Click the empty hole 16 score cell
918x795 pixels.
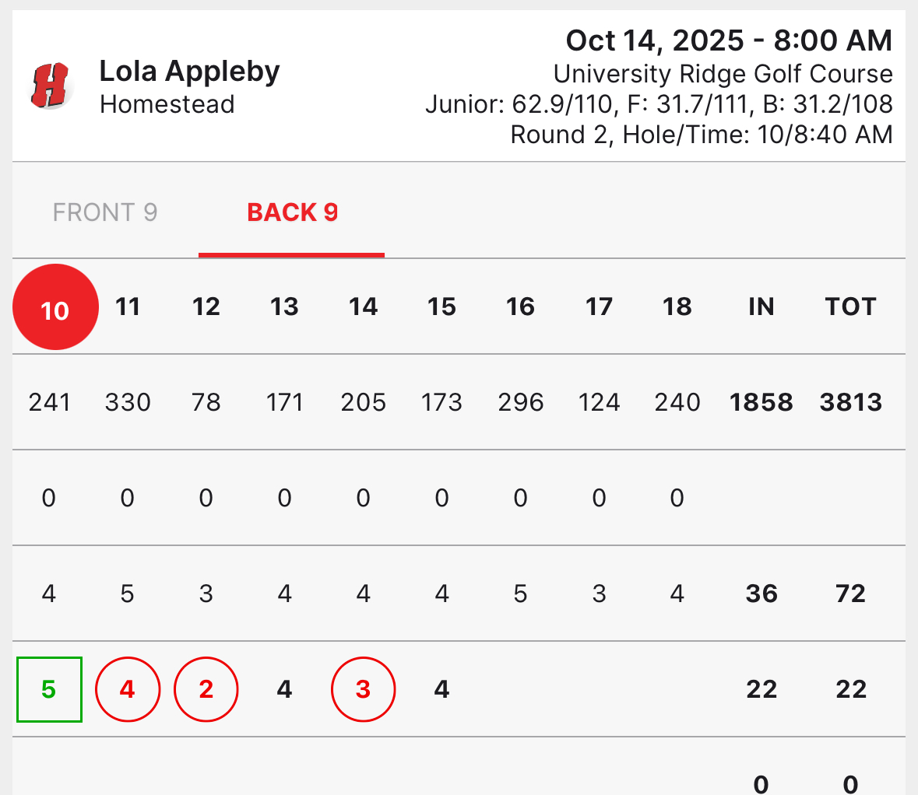click(x=520, y=689)
